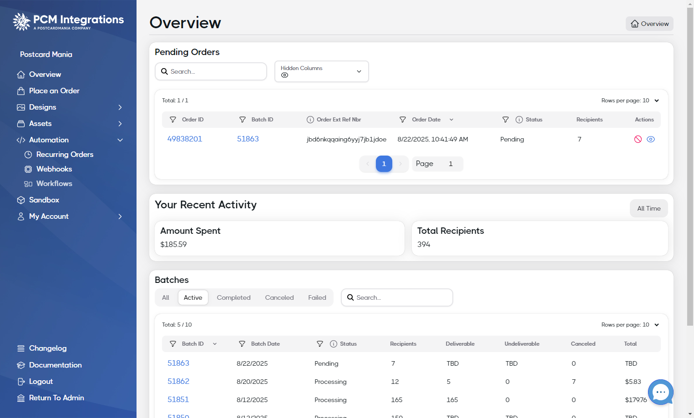Cancel order 49838201 with red icon

pos(638,139)
